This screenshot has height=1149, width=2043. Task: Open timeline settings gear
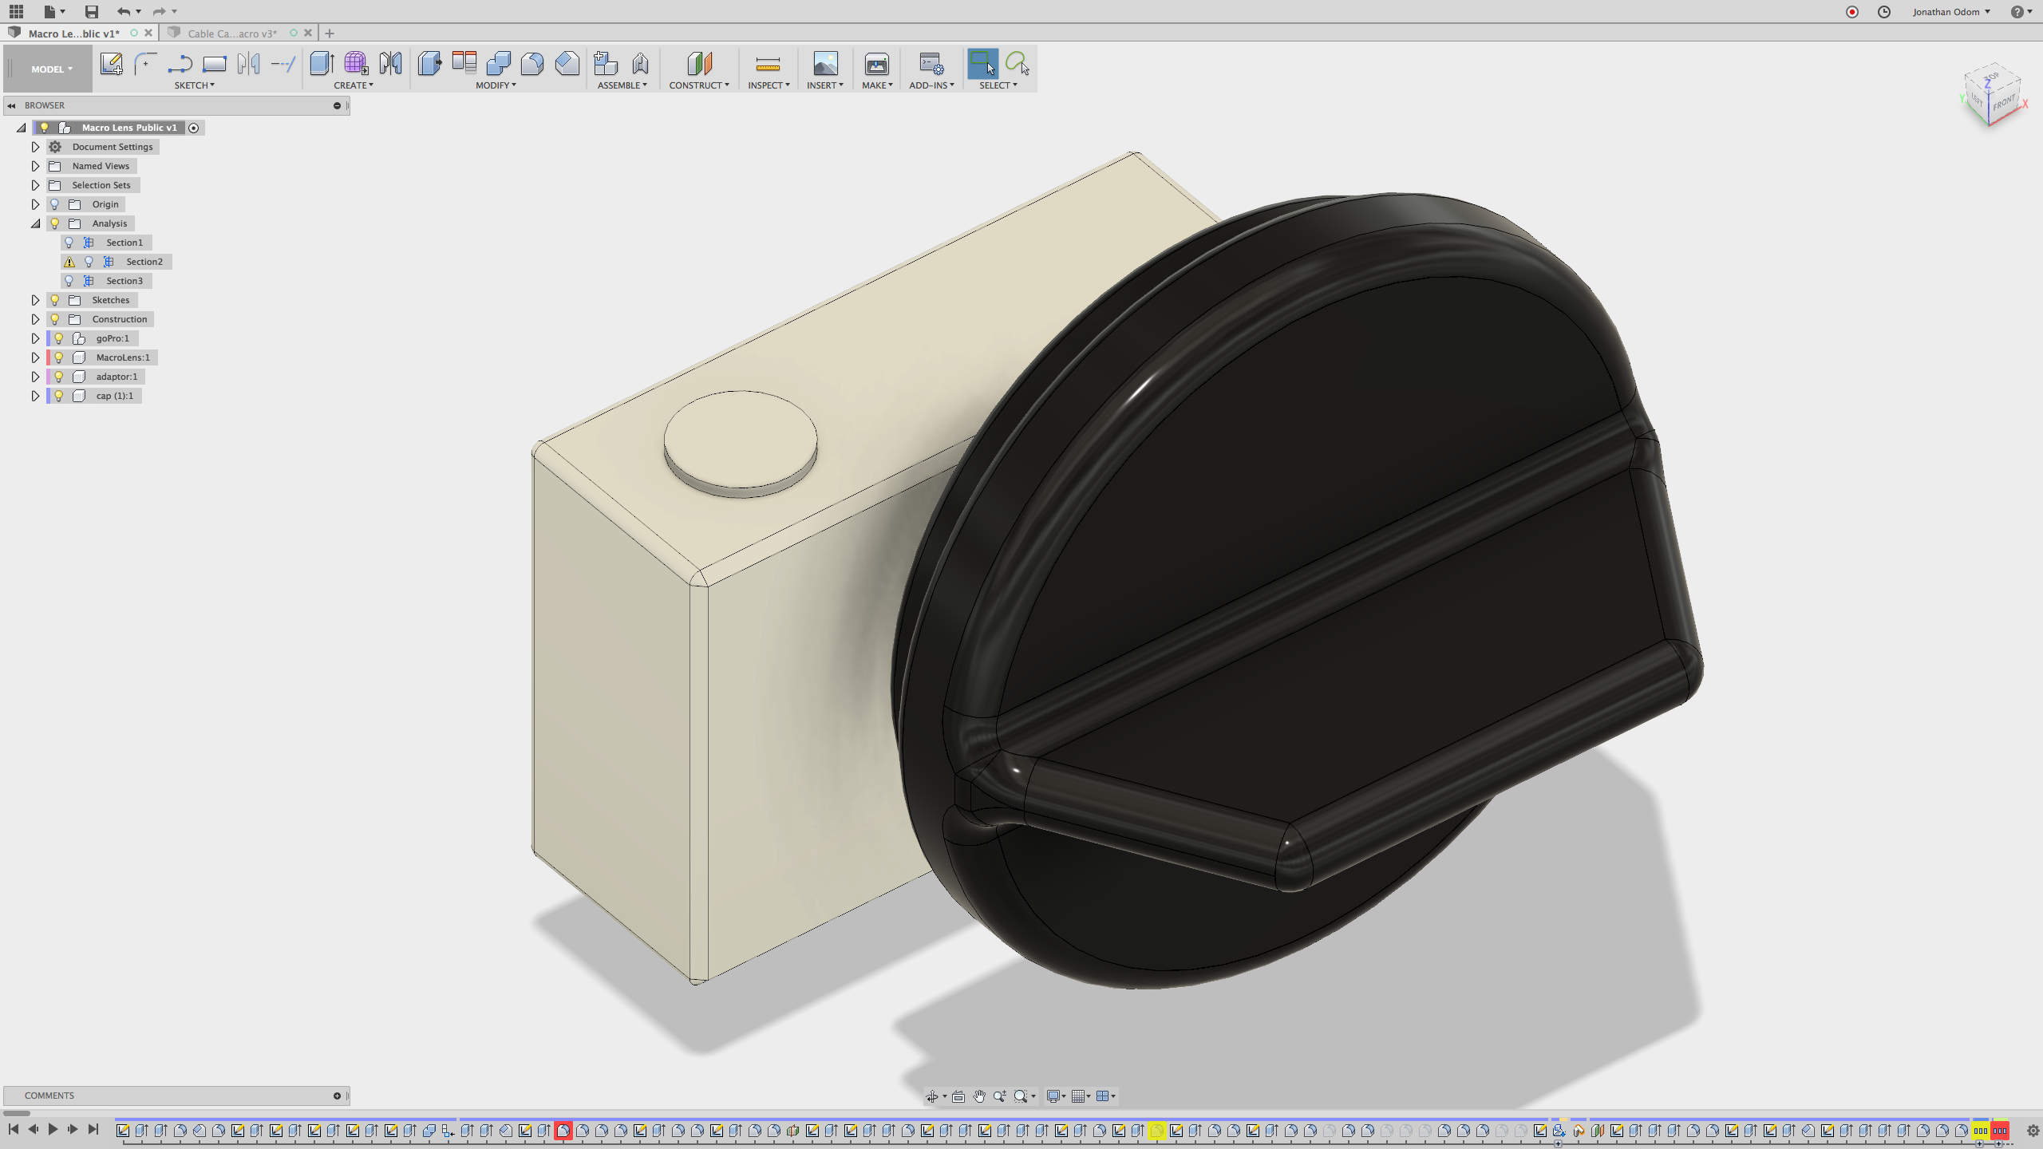pyautogui.click(x=2033, y=1130)
